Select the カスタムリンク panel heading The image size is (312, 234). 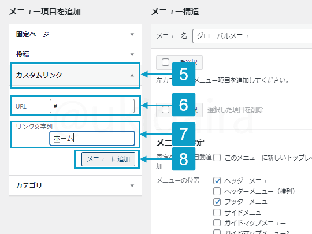(x=75, y=75)
